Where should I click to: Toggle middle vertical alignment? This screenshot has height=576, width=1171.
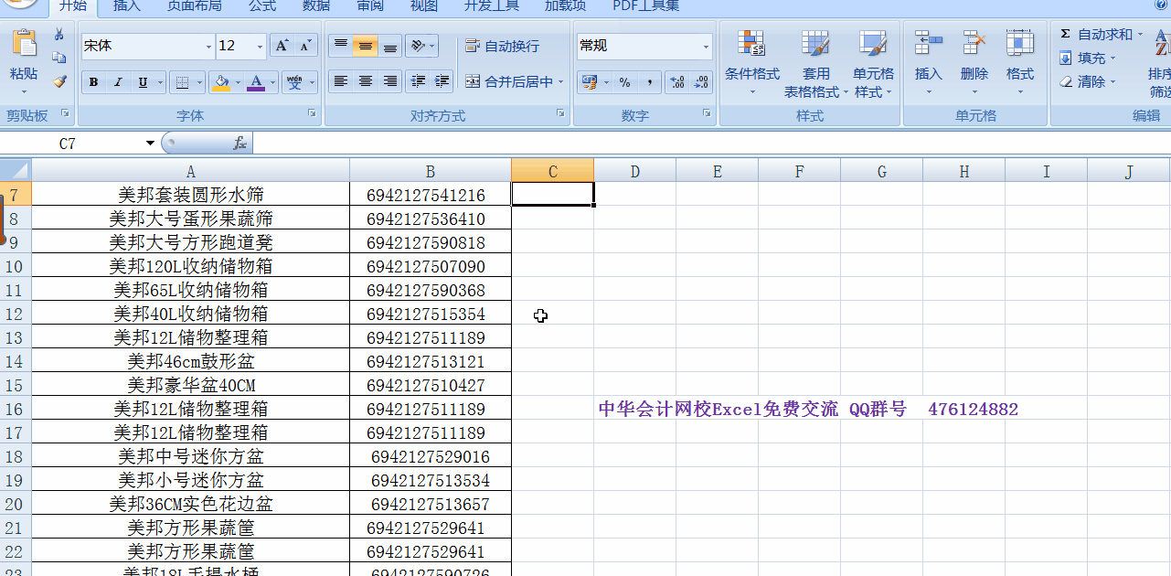[365, 45]
